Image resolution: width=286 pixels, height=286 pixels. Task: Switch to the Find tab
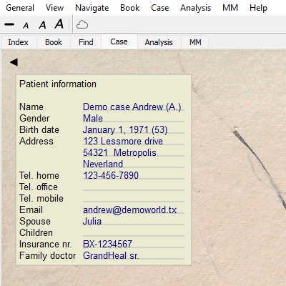pyautogui.click(x=86, y=42)
